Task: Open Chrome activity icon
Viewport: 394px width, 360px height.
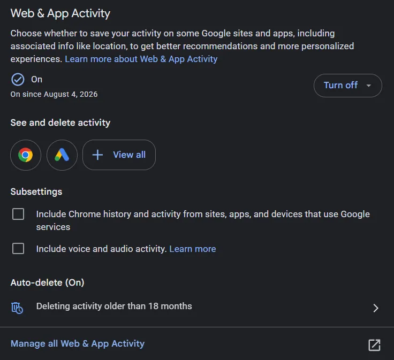Action: coord(26,155)
